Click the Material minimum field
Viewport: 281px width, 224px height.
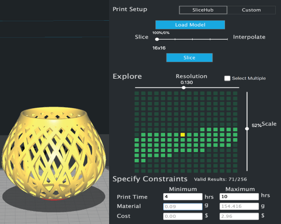pyautogui.click(x=183, y=207)
